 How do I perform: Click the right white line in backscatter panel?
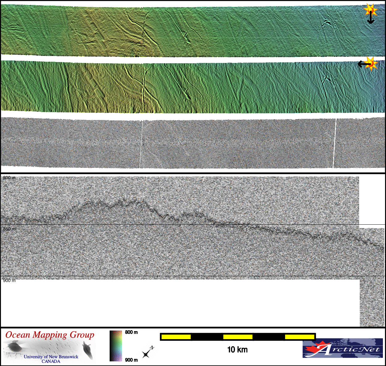pyautogui.click(x=334, y=143)
